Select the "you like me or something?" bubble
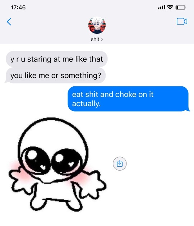 coord(55,75)
